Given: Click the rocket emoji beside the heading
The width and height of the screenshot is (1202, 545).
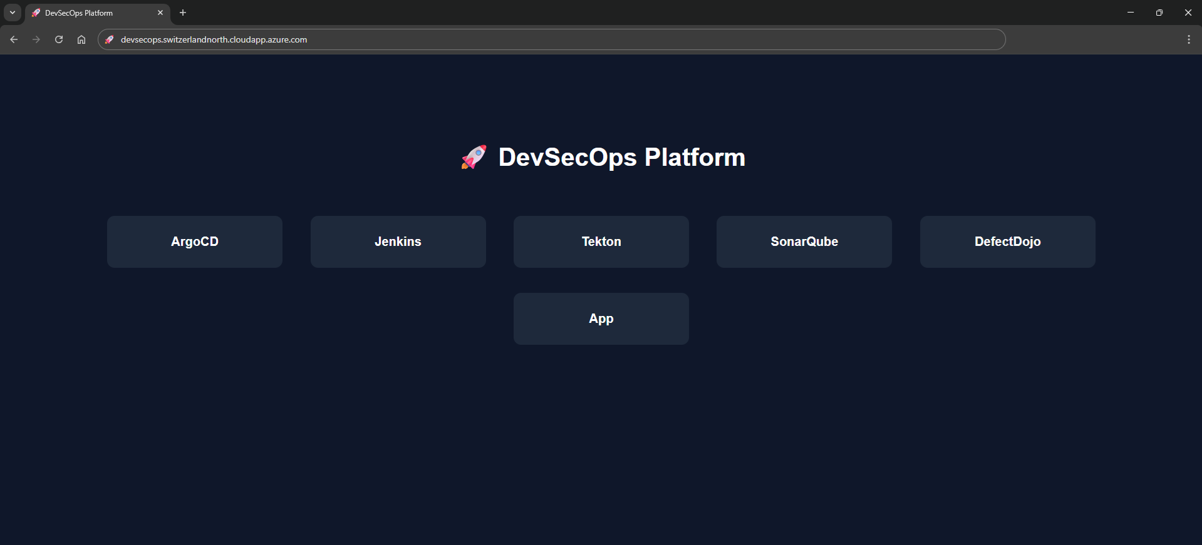Looking at the screenshot, I should click(x=474, y=157).
